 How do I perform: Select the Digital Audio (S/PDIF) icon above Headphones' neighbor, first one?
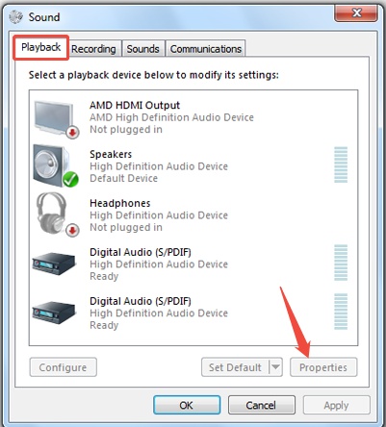pos(54,264)
